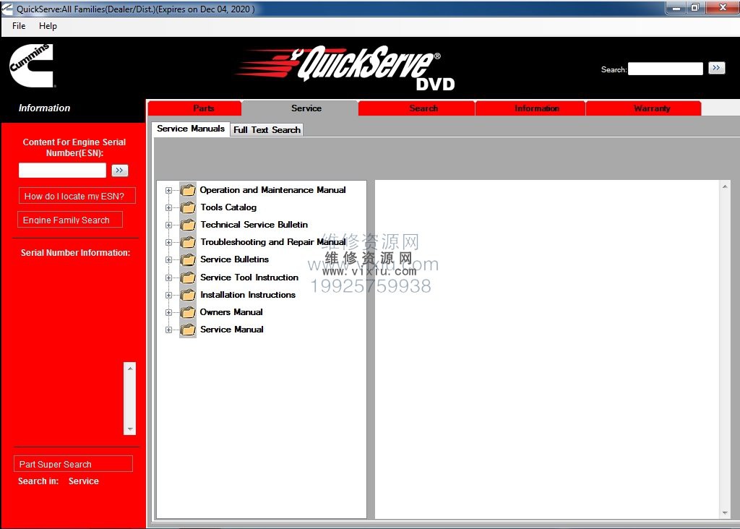Expand the Technical Service Bulletin node
This screenshot has height=529, width=740.
(x=168, y=225)
